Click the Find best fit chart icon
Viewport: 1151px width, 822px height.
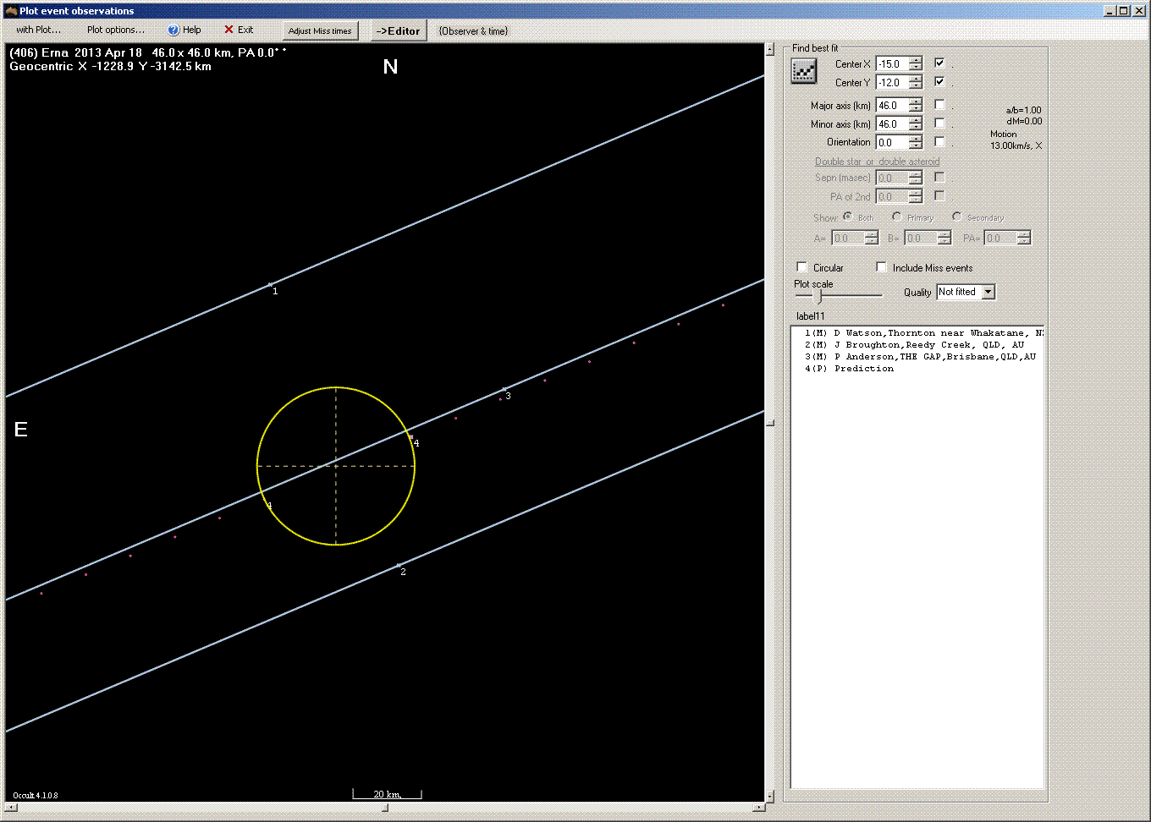tap(803, 71)
